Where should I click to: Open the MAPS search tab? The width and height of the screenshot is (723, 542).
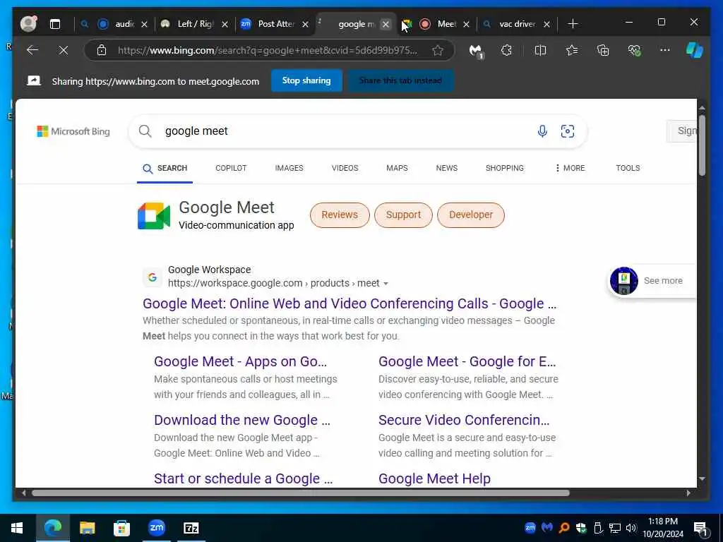(397, 168)
